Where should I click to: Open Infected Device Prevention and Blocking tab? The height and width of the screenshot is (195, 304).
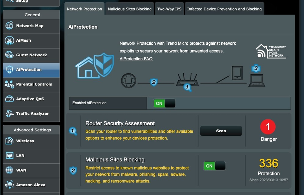coord(224,9)
